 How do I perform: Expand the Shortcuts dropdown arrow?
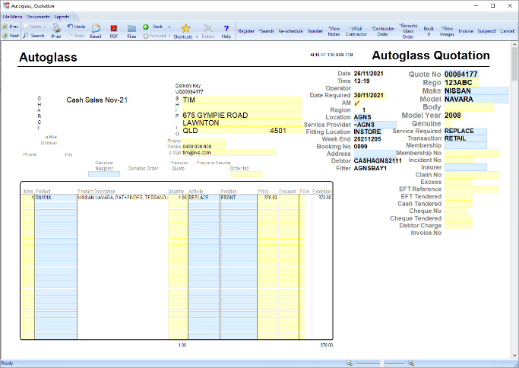coord(197,36)
